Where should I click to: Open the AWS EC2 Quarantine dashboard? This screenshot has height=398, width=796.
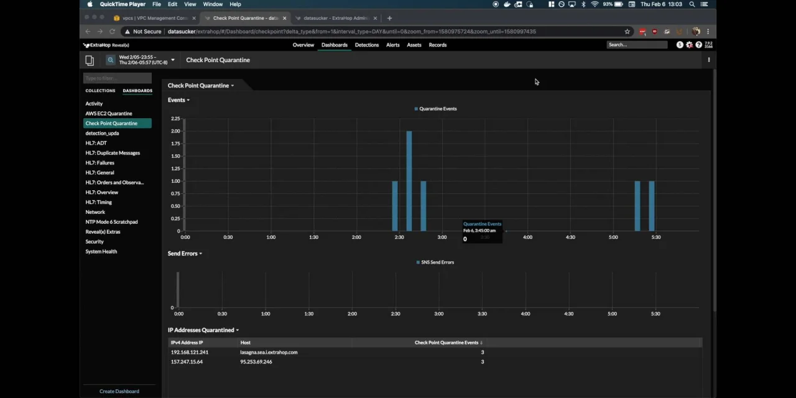tap(109, 113)
